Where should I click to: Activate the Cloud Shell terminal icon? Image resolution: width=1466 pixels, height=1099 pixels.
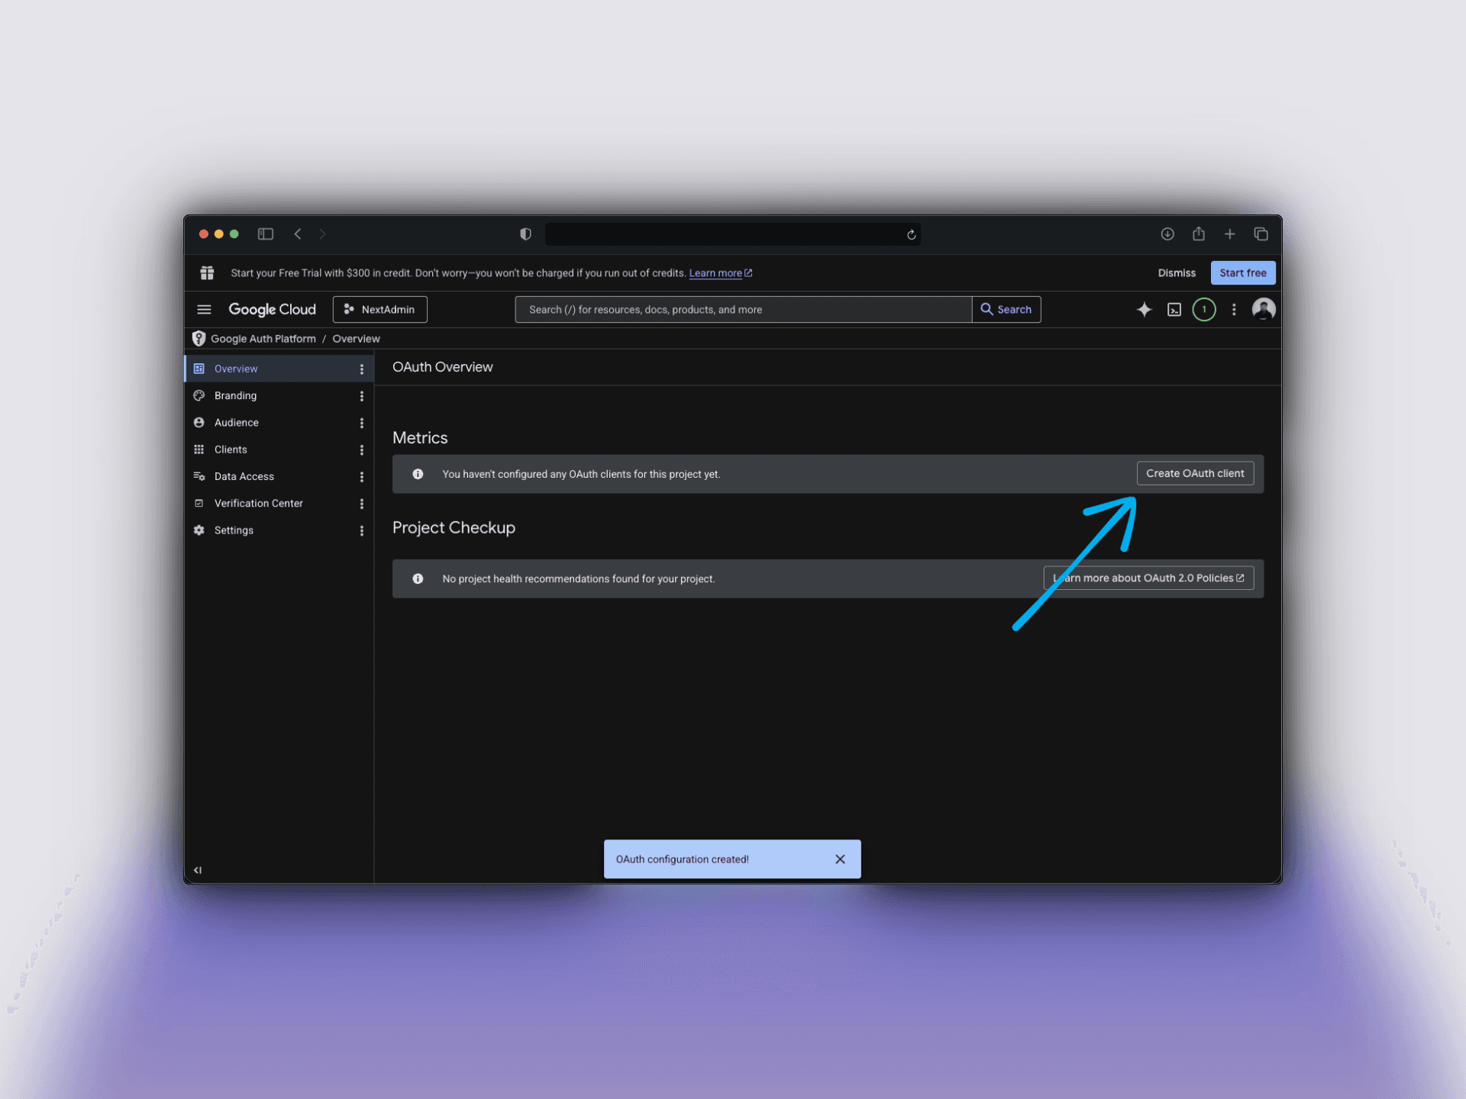[1174, 309]
